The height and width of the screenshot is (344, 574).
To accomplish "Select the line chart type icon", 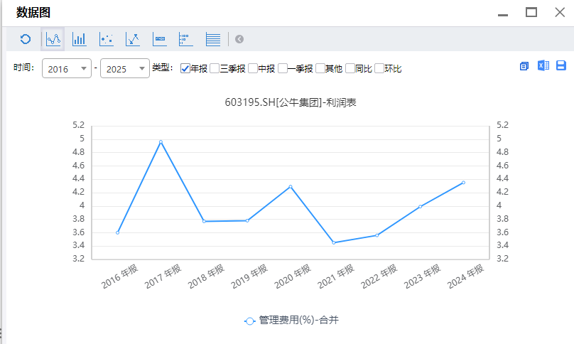I will 53,39.
